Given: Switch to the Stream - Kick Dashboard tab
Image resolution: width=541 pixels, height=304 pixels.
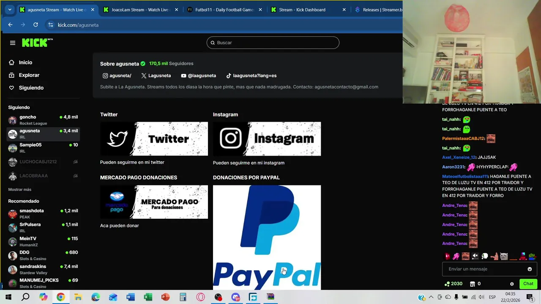Looking at the screenshot, I should tap(309, 10).
